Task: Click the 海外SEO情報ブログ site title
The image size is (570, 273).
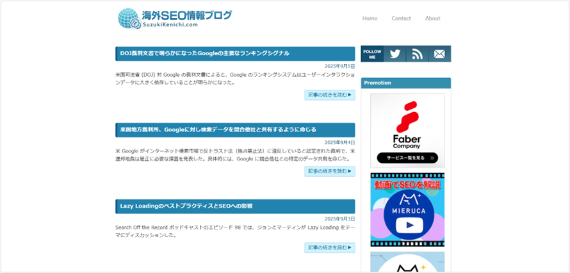Action: pyautogui.click(x=187, y=15)
